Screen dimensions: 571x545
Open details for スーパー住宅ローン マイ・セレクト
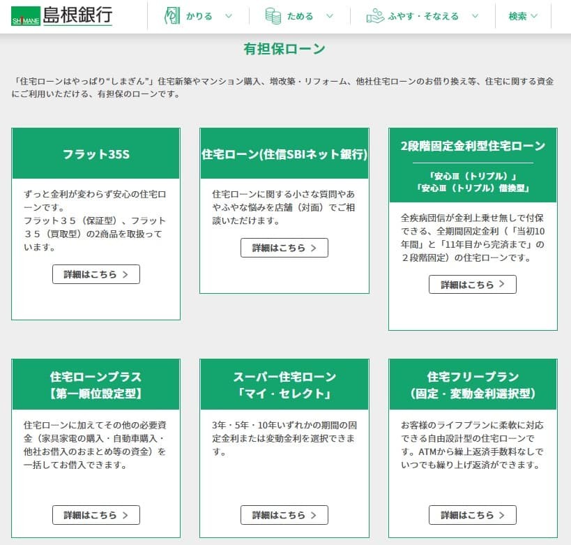coord(284,515)
